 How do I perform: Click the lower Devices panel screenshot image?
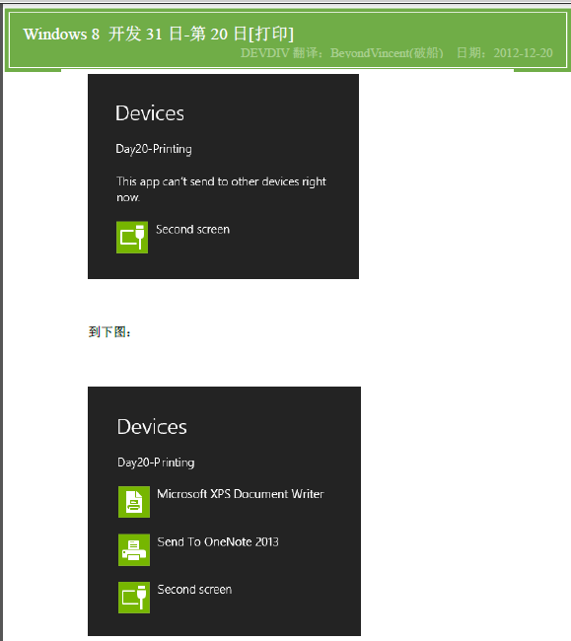tap(225, 511)
